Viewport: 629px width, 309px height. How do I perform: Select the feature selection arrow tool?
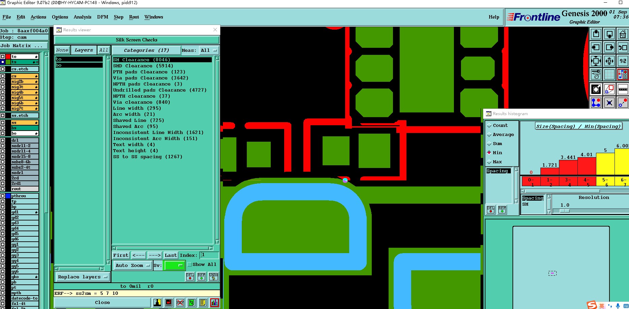(x=596, y=89)
